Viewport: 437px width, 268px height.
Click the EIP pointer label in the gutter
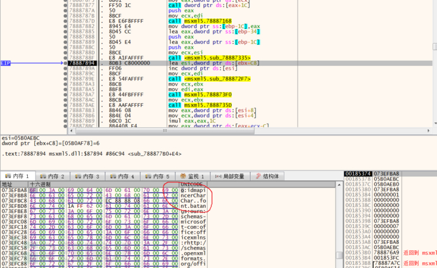pyautogui.click(x=6, y=63)
